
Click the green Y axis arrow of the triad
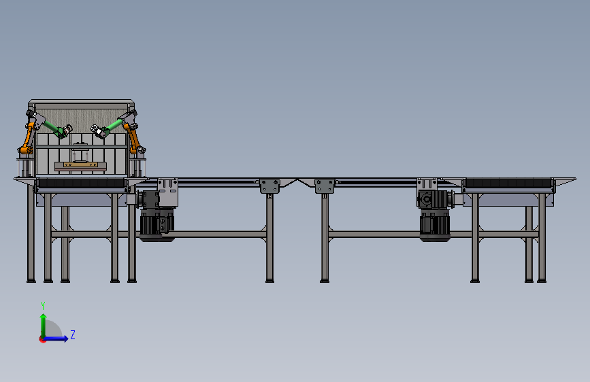pyautogui.click(x=44, y=326)
